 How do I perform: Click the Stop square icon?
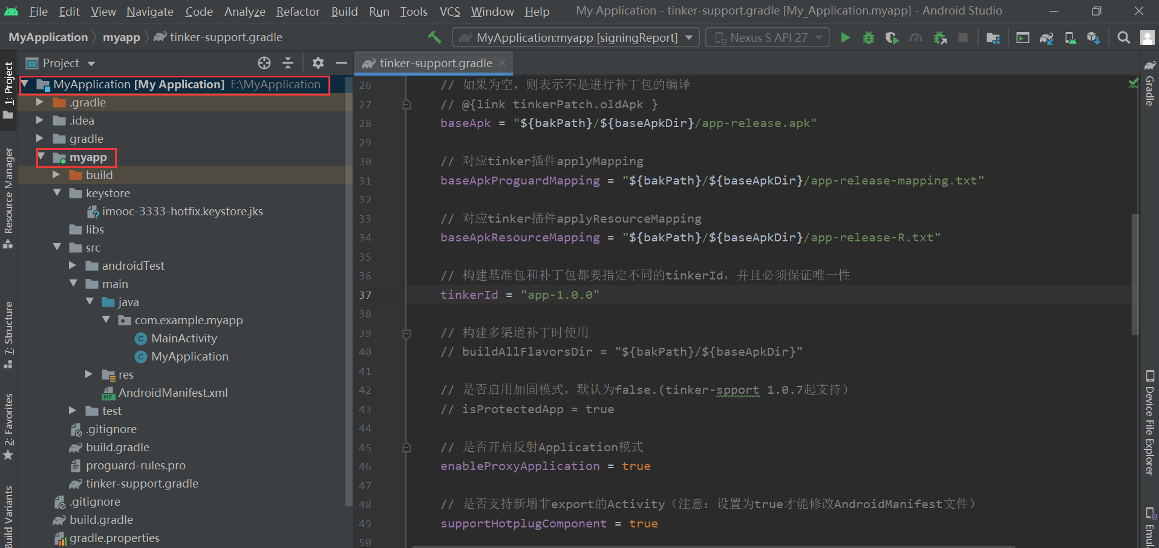coord(963,38)
